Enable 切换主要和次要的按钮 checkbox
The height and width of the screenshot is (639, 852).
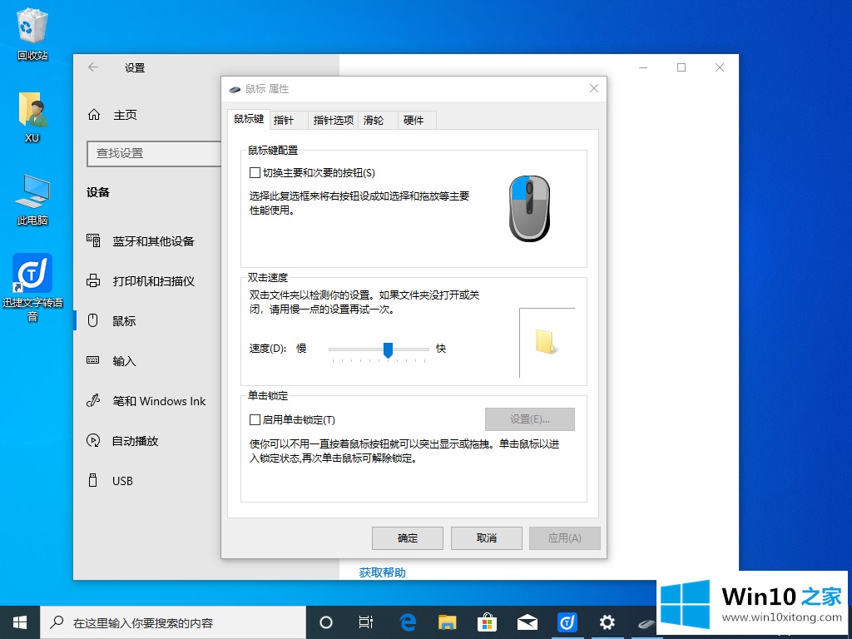(255, 173)
